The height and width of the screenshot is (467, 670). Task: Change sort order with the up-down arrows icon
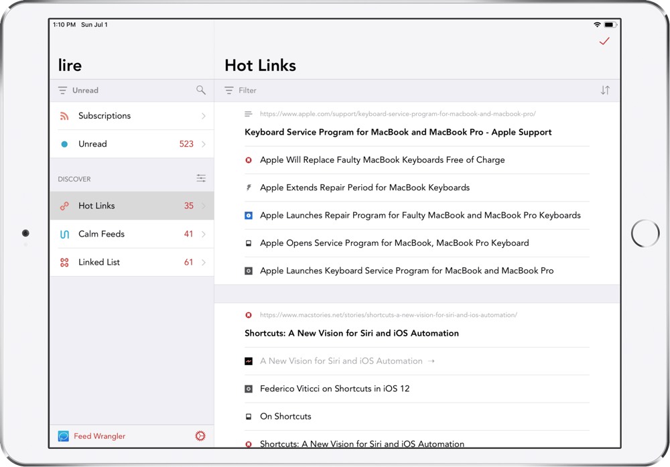coord(605,90)
